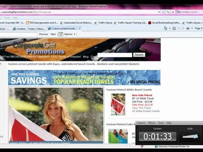Click the Corporate Gift Promotions logo
The width and height of the screenshot is (203, 152).
pyautogui.click(x=38, y=48)
